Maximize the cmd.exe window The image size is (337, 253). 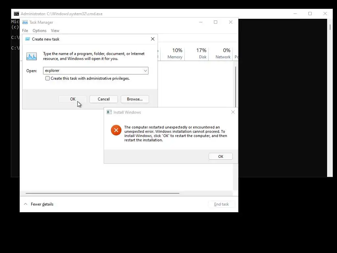(x=310, y=14)
